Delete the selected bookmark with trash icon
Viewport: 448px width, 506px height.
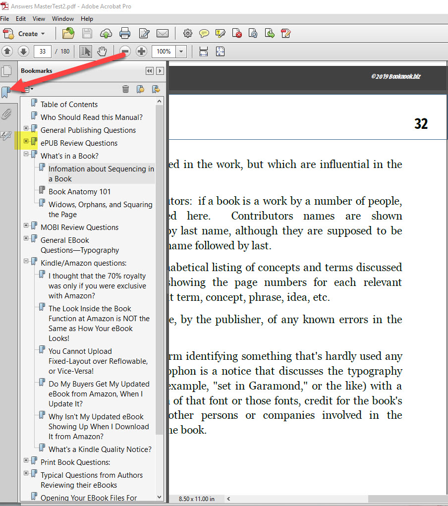pos(126,89)
